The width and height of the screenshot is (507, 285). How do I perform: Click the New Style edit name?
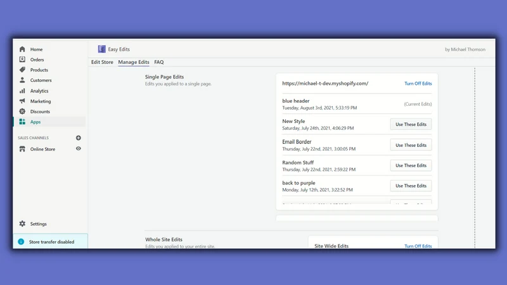pos(293,121)
